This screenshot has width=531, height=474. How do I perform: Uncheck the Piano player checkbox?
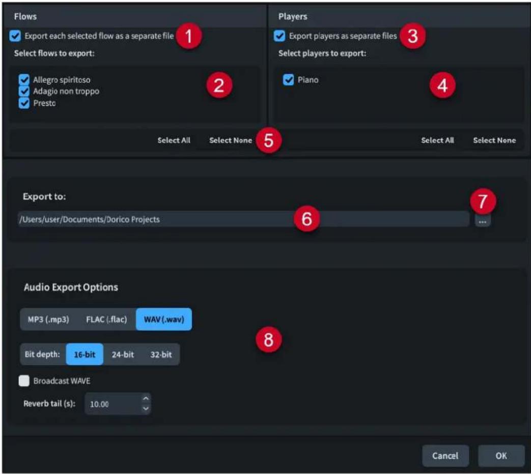pos(288,80)
